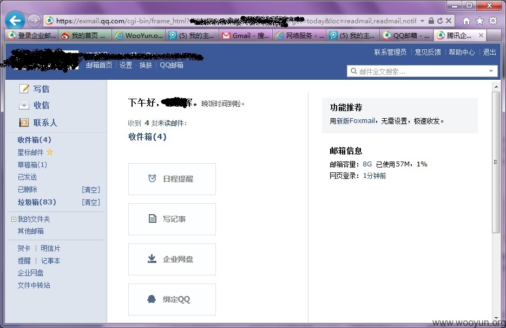
Task: Click the star icon next to 星标邮件
Action: [50, 152]
